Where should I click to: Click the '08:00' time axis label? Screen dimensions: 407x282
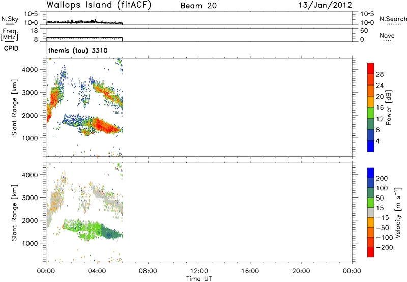[148, 271]
